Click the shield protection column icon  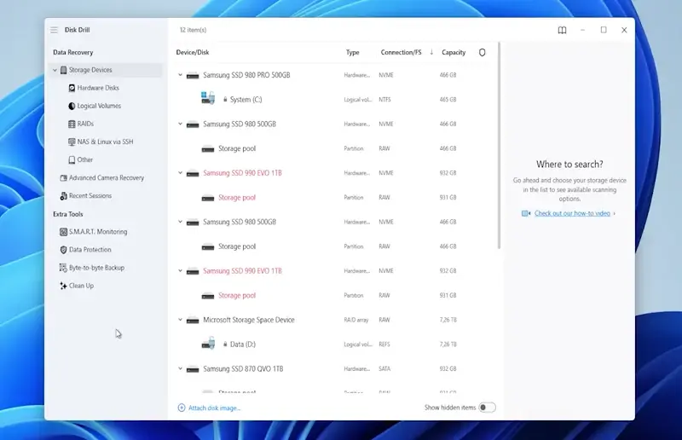tap(482, 52)
